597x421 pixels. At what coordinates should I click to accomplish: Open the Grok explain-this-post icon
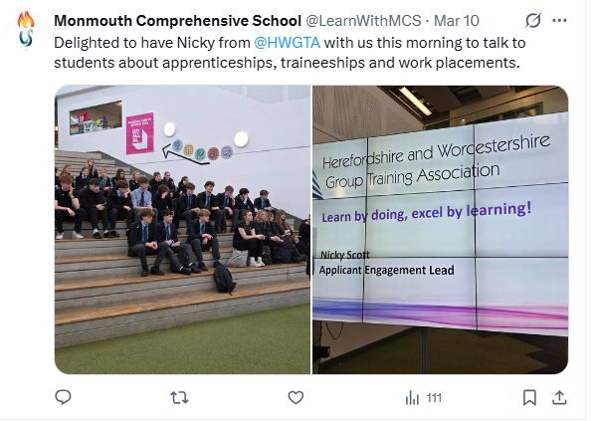532,20
